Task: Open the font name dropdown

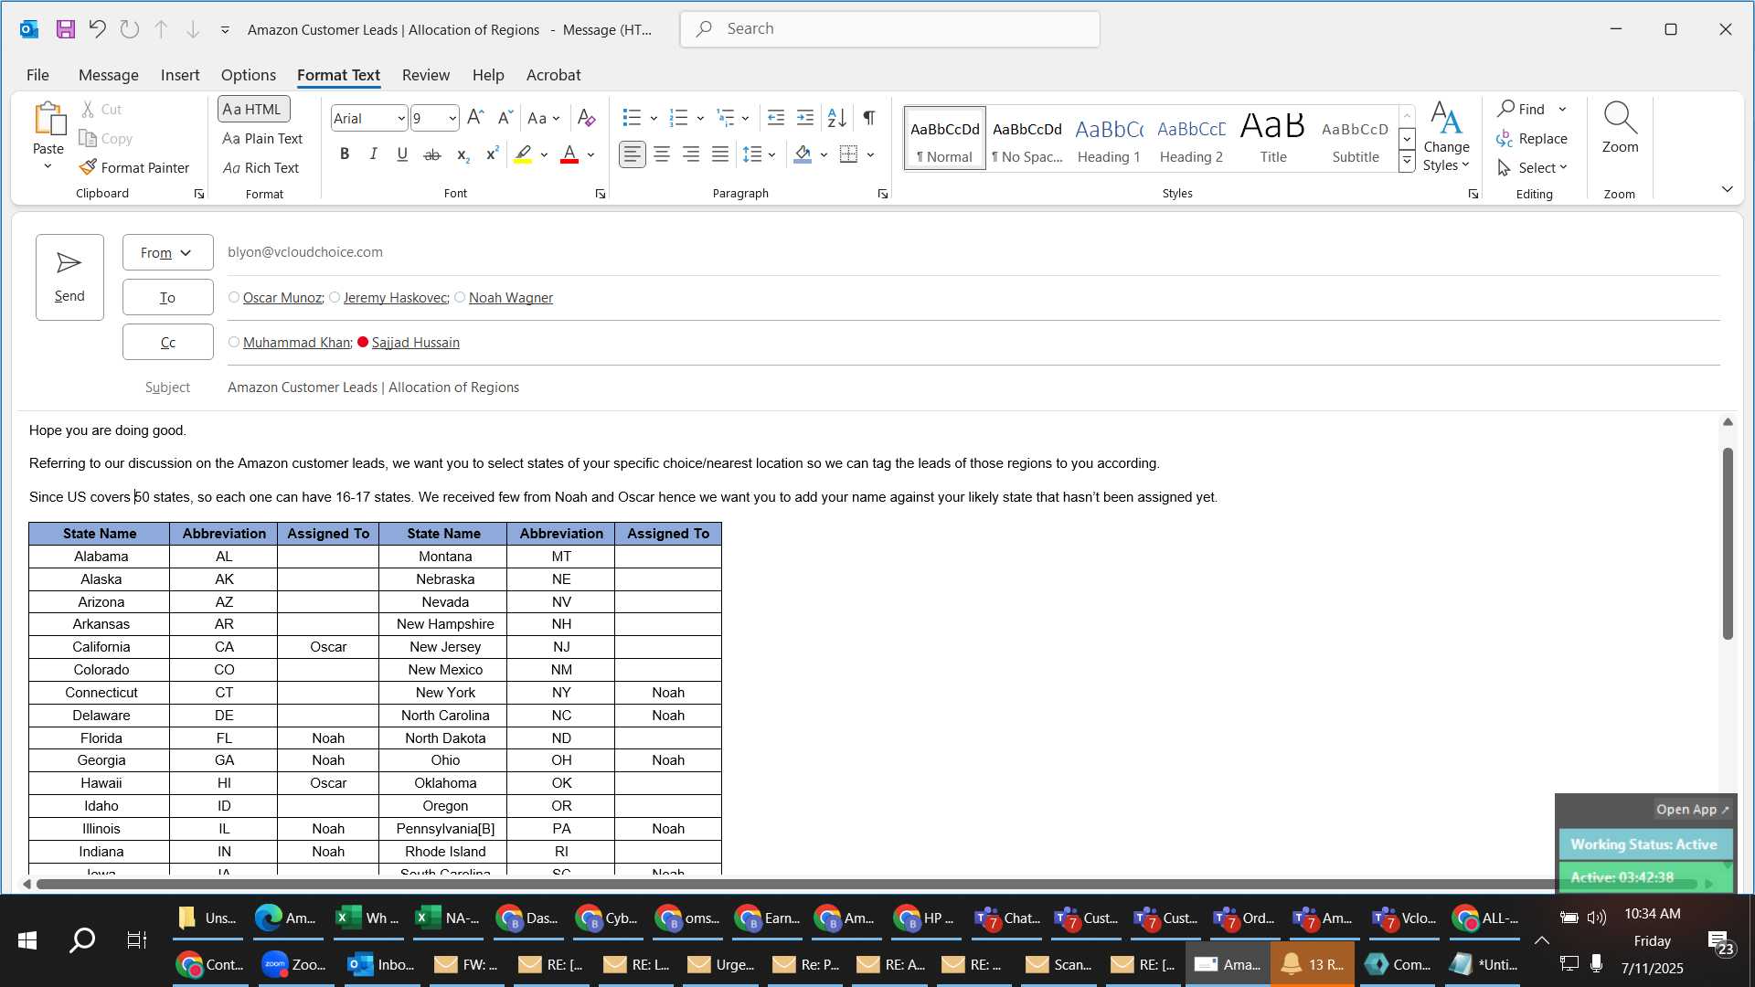Action: point(400,119)
